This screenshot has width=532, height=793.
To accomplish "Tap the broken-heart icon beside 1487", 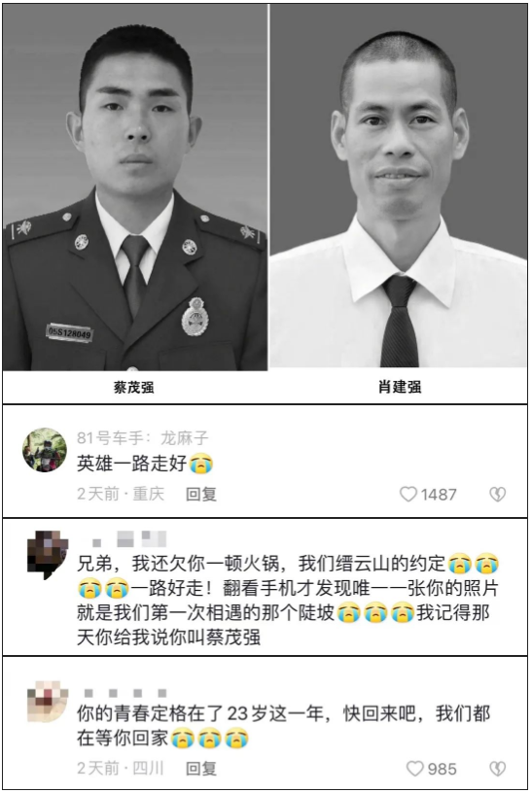I will point(498,494).
